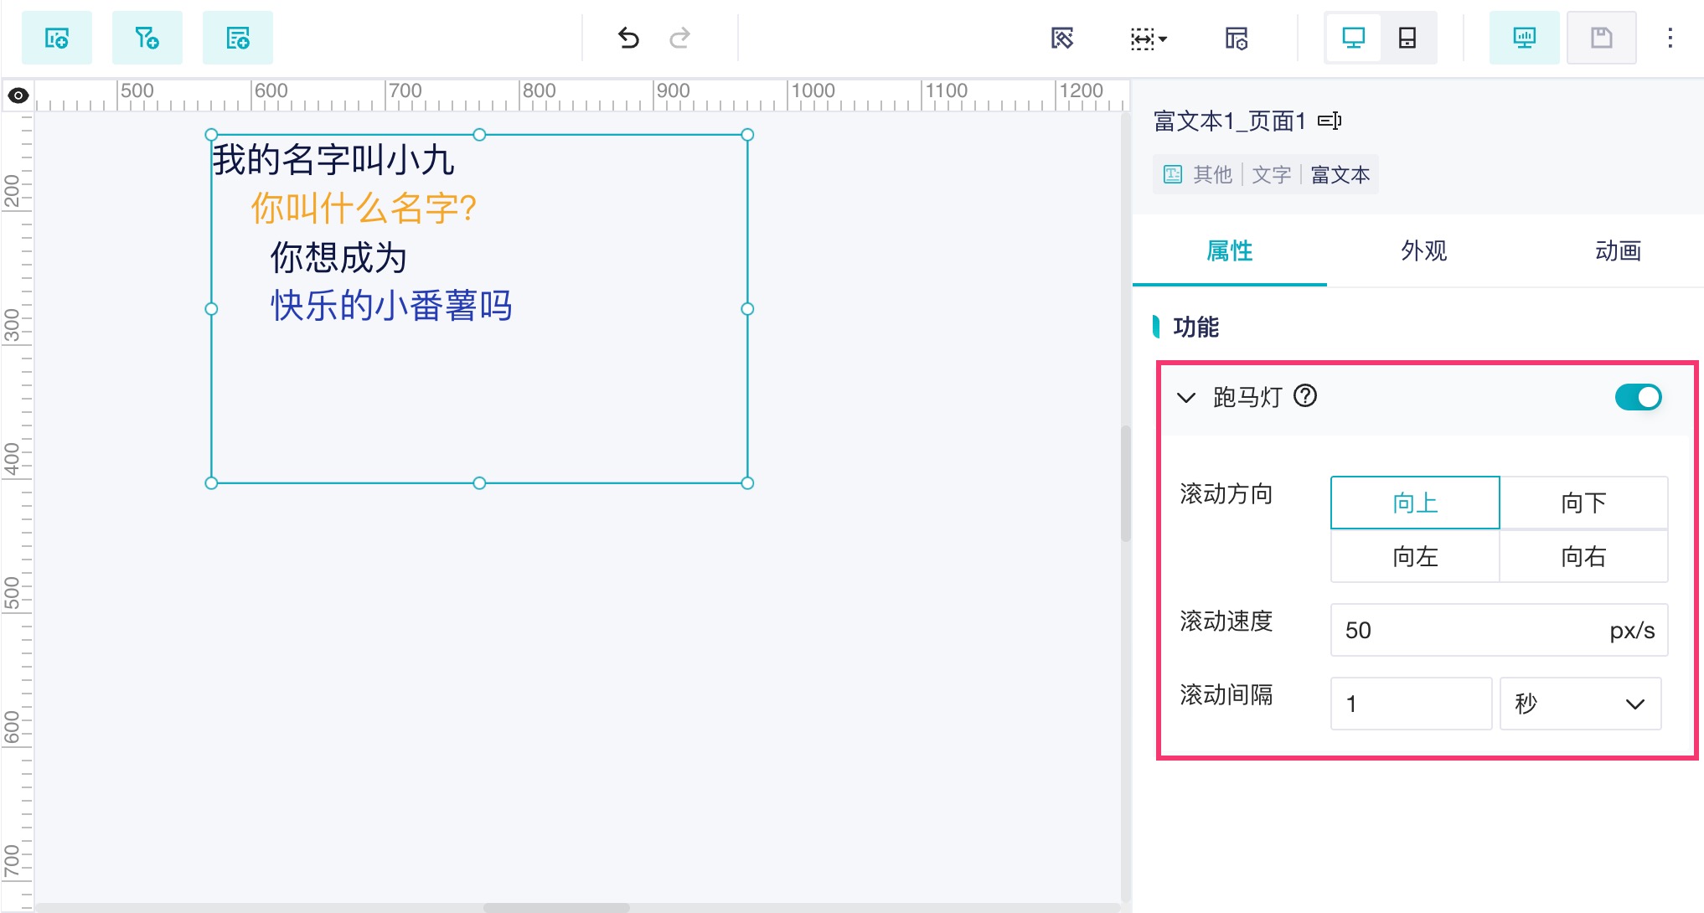
Task: Click the disabled save icon
Action: 1601,38
